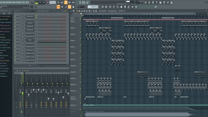Open the mixer icon in toolbar
This screenshot has height=117, width=208.
click(114, 7)
